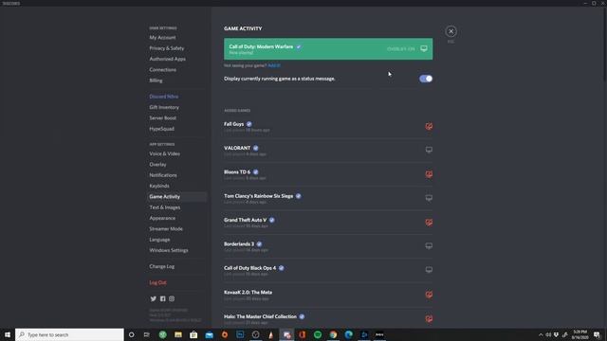Select Game Activity in sidebar
The height and width of the screenshot is (341, 607).
tap(176, 197)
